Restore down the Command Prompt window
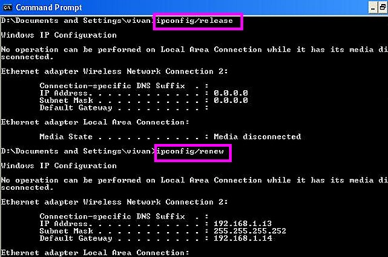The width and height of the screenshot is (388, 257). coord(383,7)
